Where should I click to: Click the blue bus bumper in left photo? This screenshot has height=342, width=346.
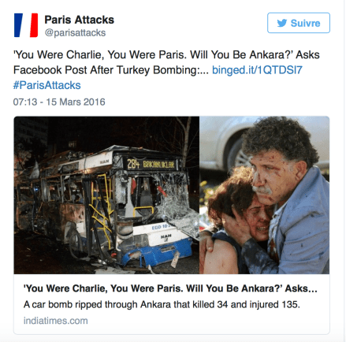point(158,253)
